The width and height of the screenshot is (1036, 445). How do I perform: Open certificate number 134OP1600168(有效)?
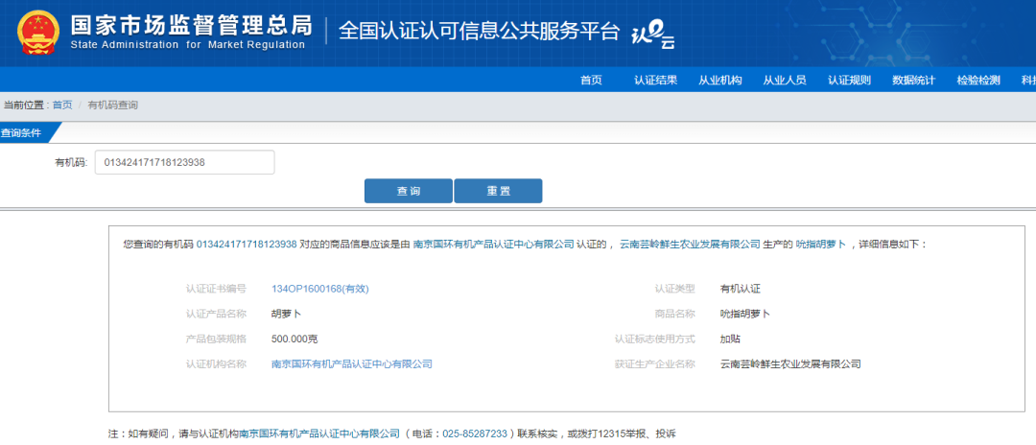319,289
